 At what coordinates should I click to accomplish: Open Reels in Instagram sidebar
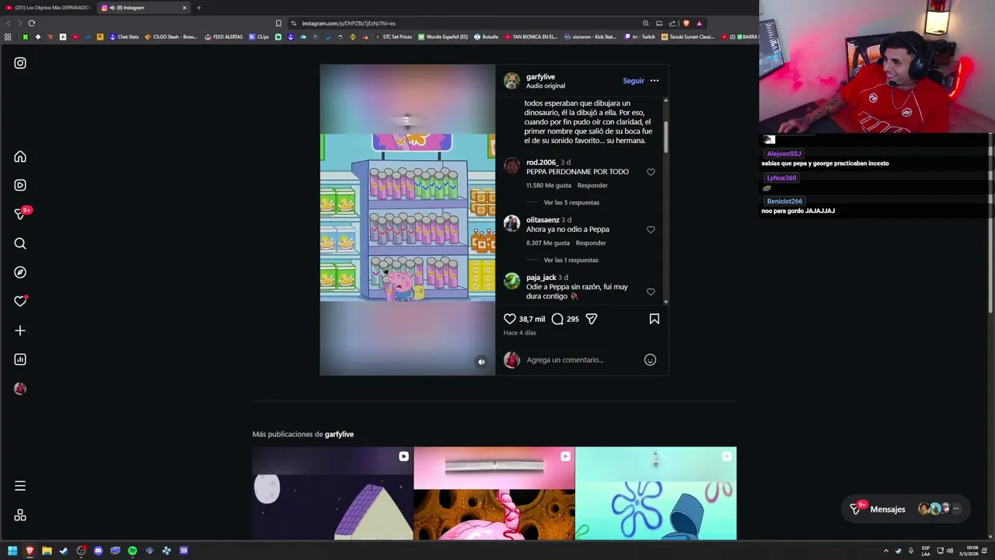[x=20, y=185]
